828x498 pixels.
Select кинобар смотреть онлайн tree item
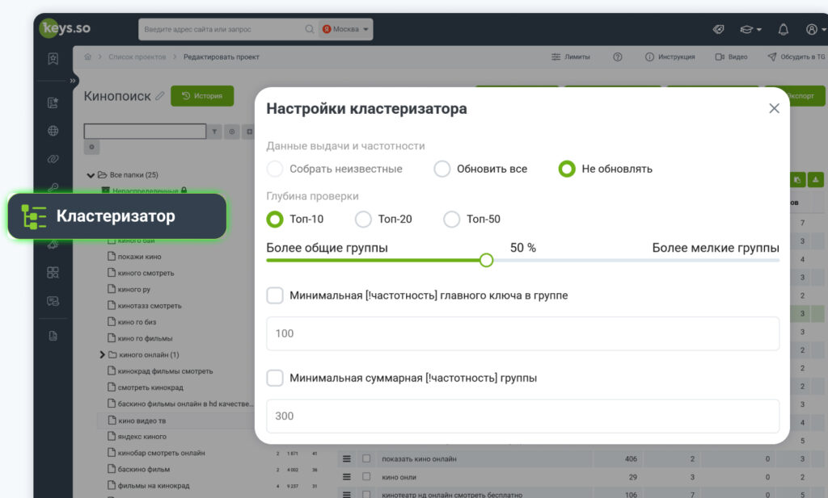click(156, 453)
